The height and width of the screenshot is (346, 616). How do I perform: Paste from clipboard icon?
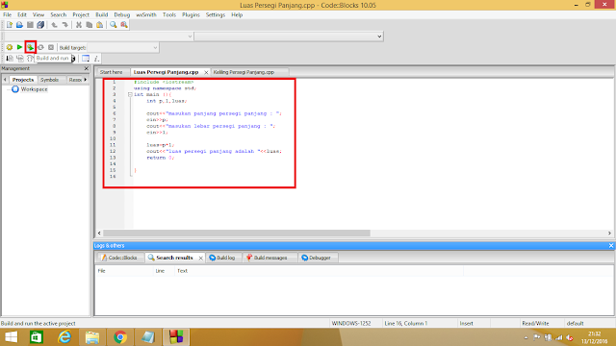click(x=100, y=25)
